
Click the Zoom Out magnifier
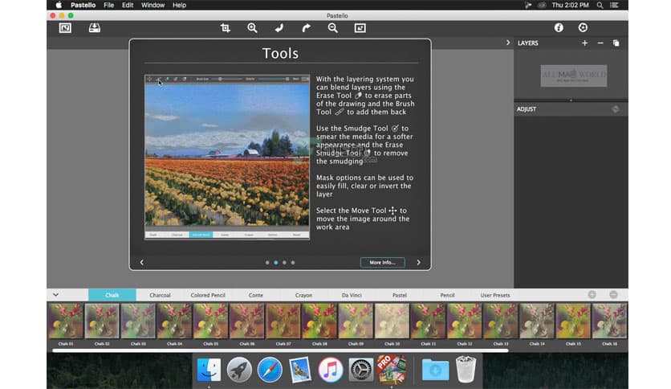point(333,28)
